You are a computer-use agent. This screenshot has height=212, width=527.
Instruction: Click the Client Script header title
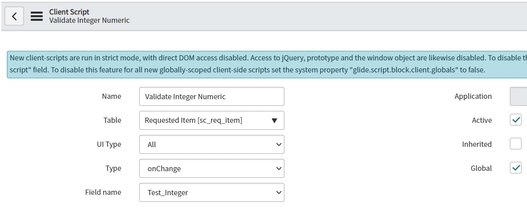point(69,12)
